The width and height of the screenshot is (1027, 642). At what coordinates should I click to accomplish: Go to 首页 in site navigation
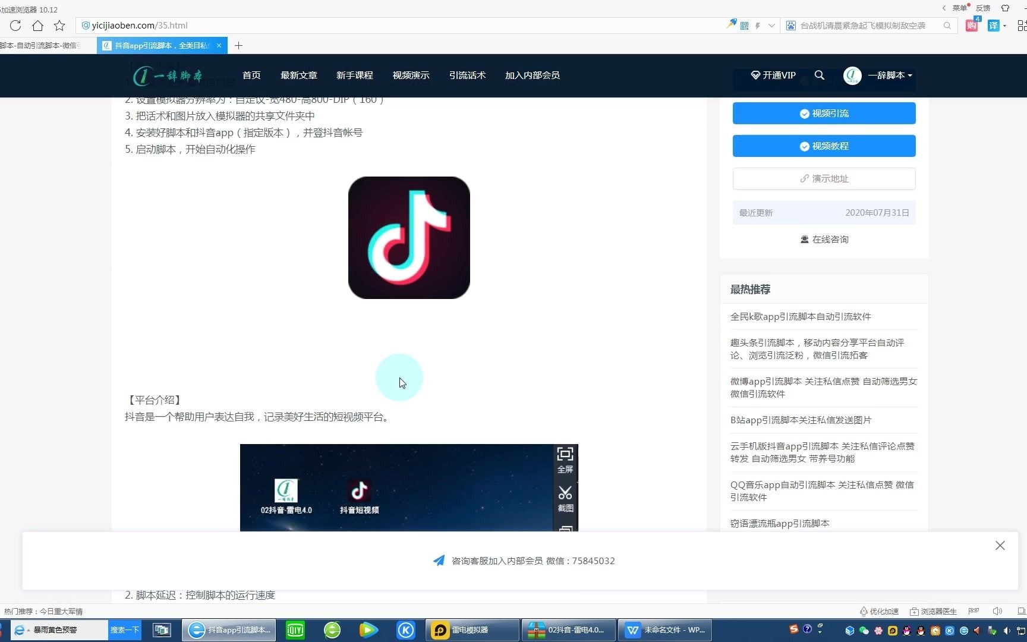[x=251, y=75]
